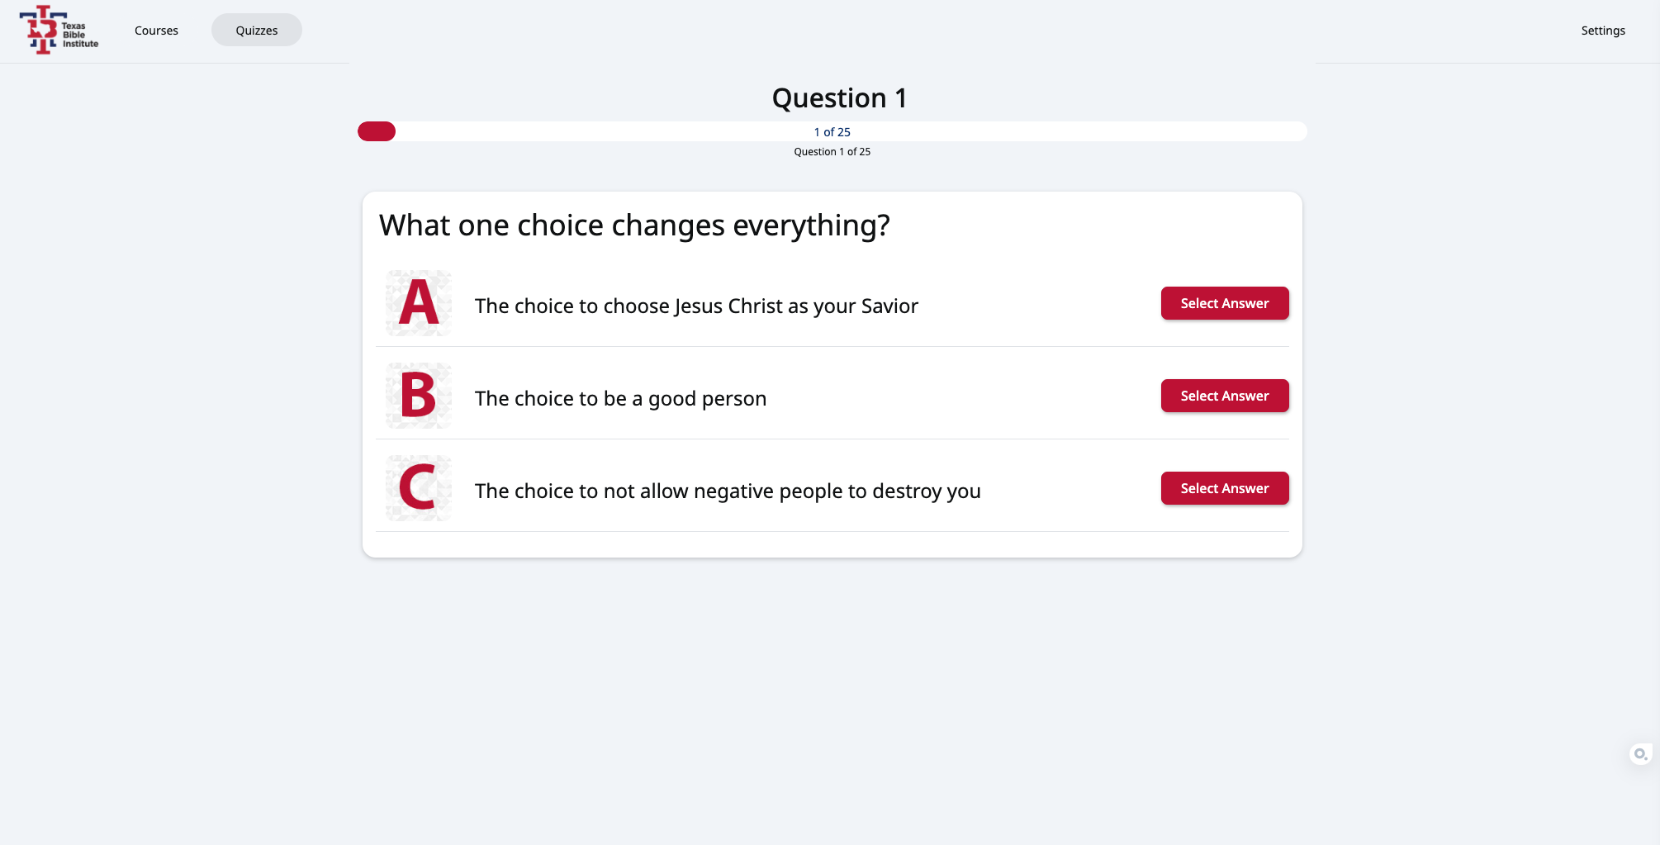Click the small 'Question 1 of 25' caption
This screenshot has height=845, width=1660.
[832, 152]
